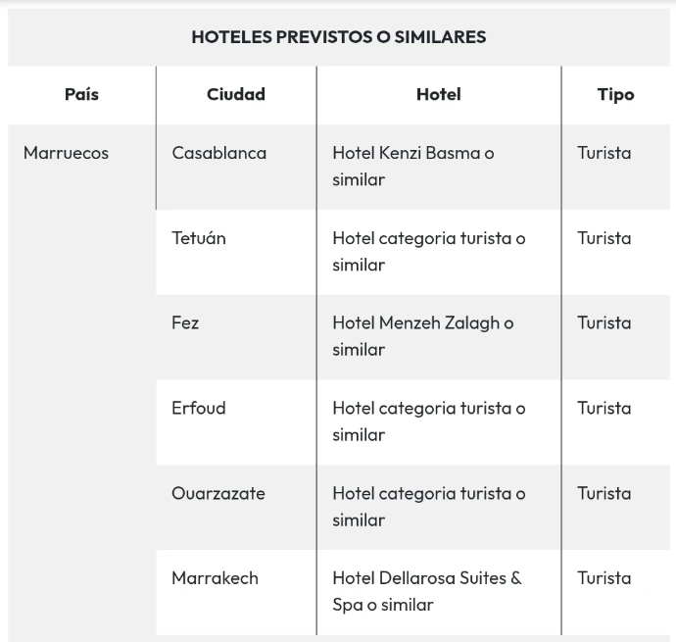The width and height of the screenshot is (676, 642).
Task: Click the Hotel Kenzi Basma entry
Action: coord(412,166)
